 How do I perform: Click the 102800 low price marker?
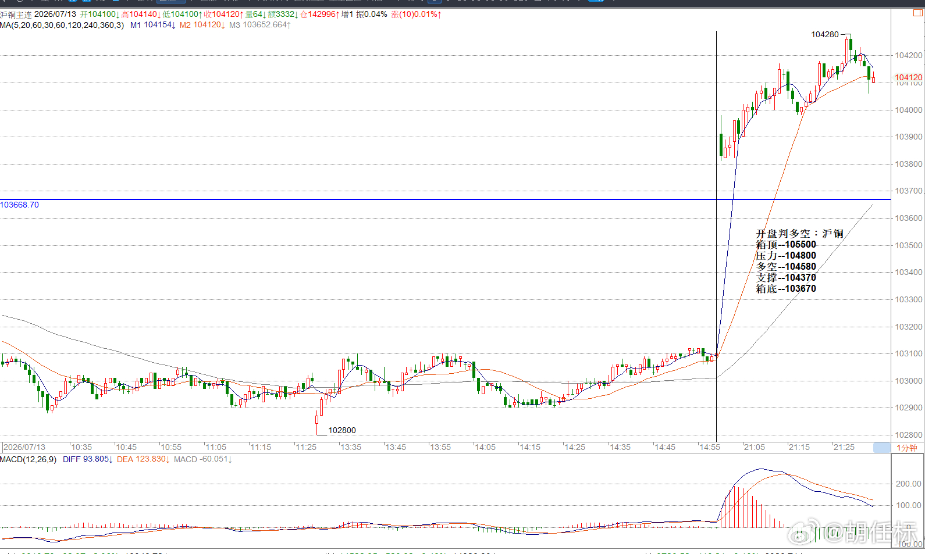click(342, 430)
